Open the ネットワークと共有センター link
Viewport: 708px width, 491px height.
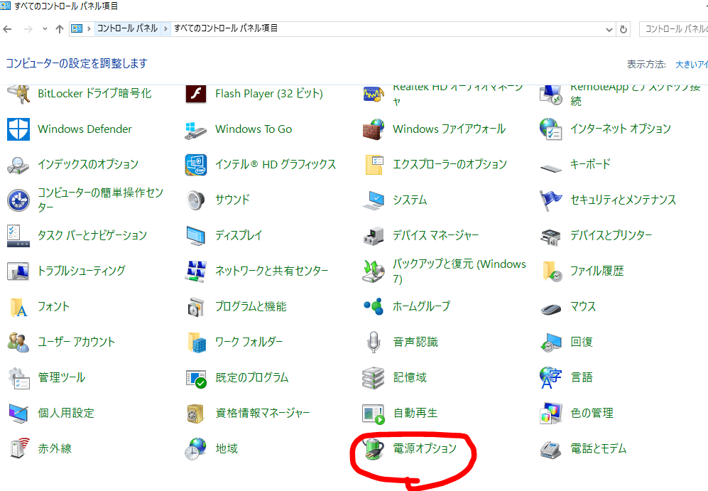(x=272, y=271)
